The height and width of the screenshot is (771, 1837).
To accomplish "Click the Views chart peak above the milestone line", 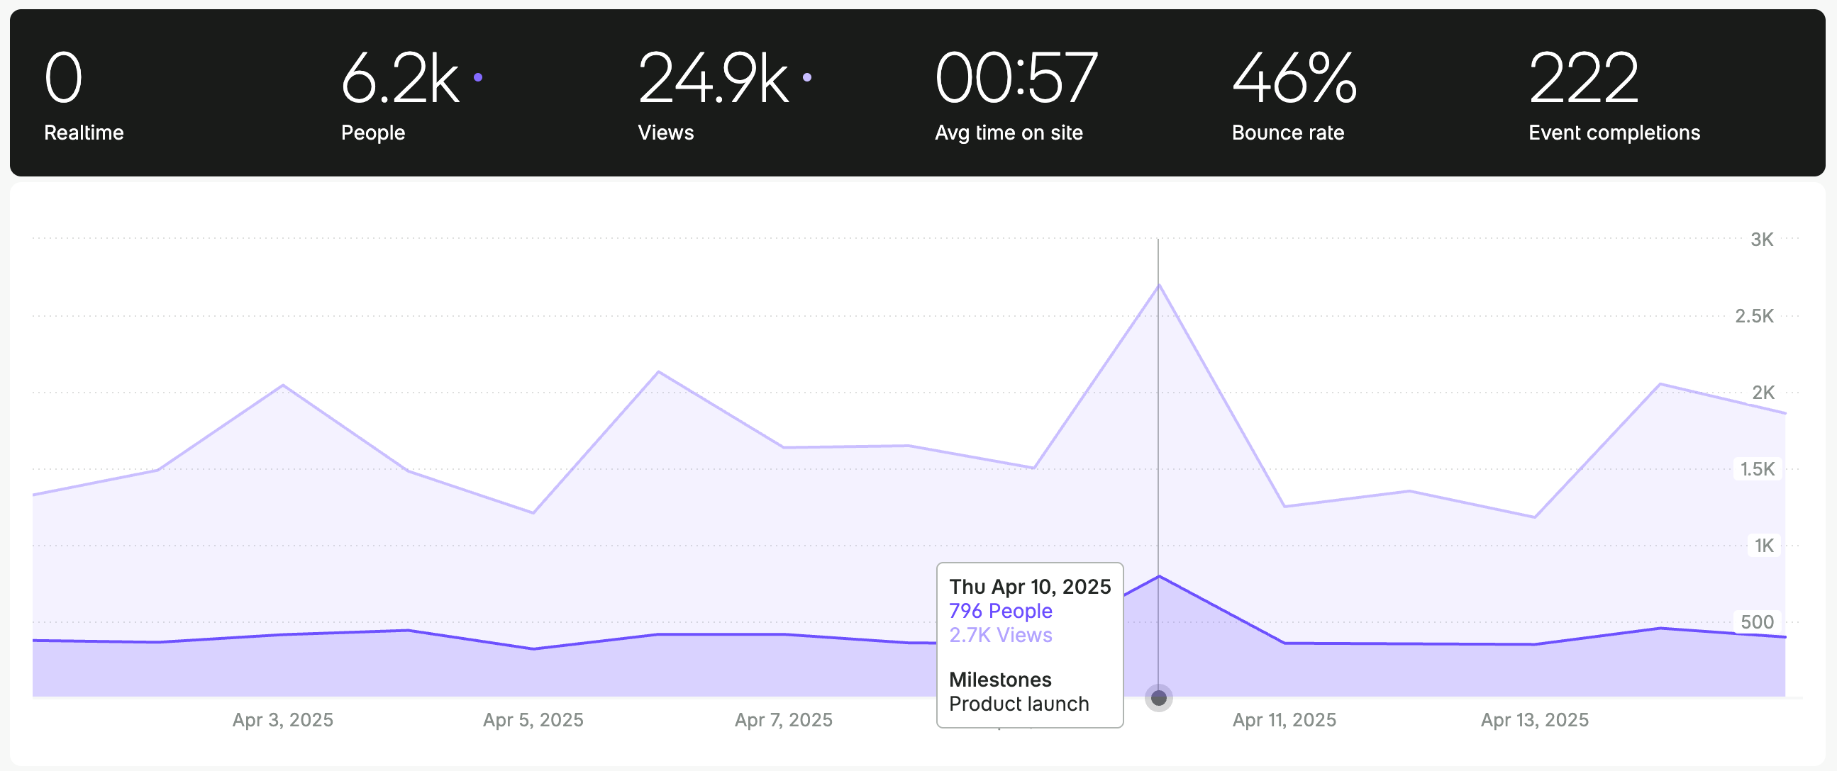I will click(1158, 285).
